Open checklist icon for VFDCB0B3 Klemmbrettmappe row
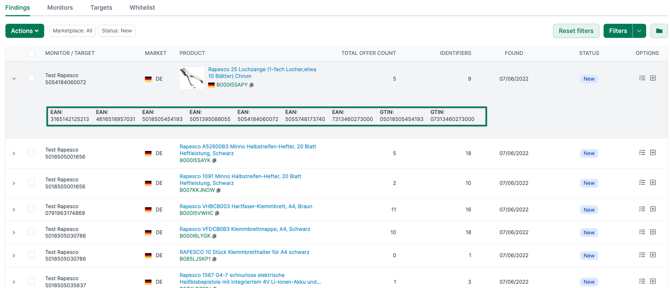Image resolution: width=670 pixels, height=288 pixels. (x=642, y=232)
